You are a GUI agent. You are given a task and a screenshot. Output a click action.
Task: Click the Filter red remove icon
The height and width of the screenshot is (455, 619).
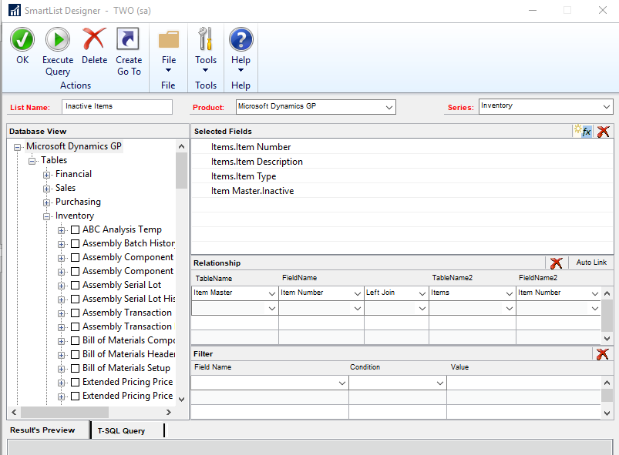pyautogui.click(x=602, y=353)
